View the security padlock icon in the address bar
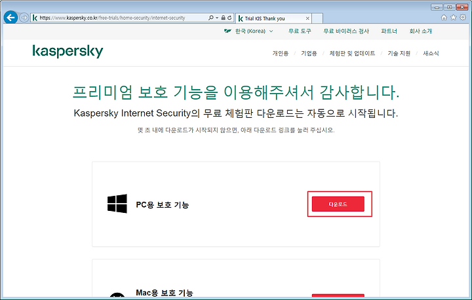The height and width of the screenshot is (300, 472). pos(223,18)
